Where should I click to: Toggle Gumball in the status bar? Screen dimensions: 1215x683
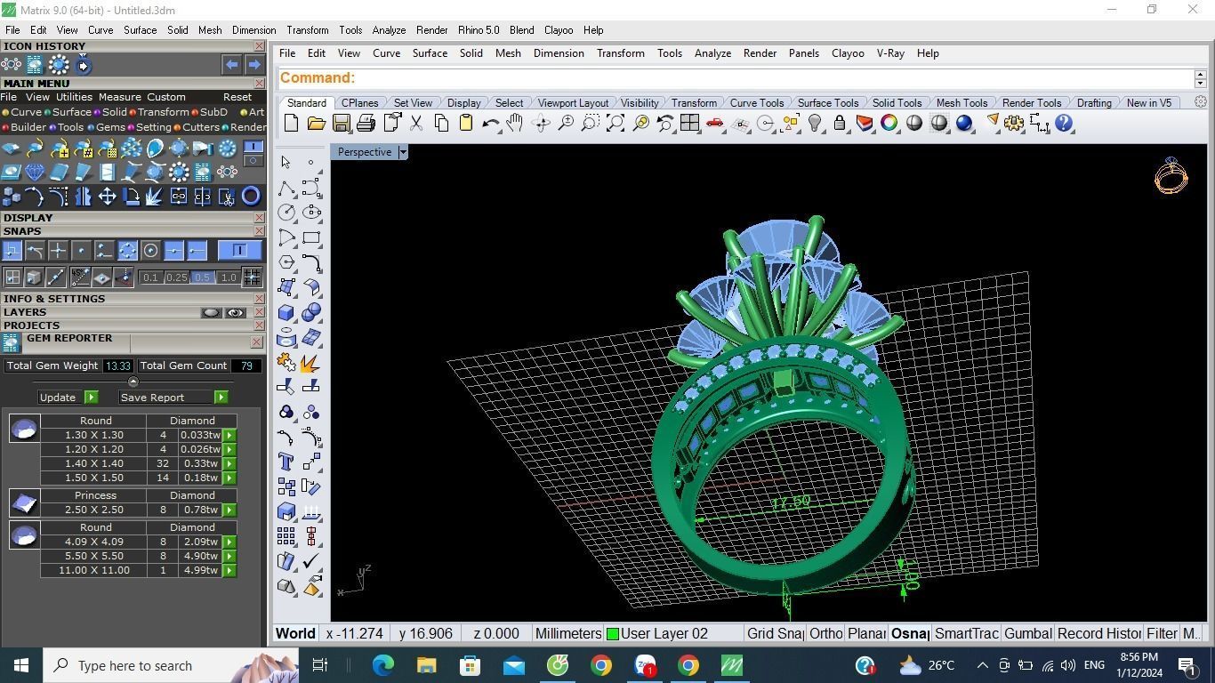(1027, 633)
